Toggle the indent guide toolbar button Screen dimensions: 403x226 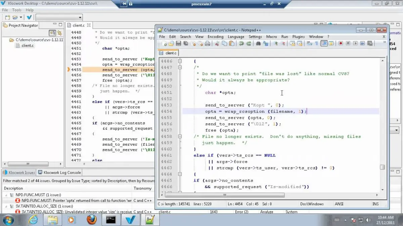coord(324,44)
